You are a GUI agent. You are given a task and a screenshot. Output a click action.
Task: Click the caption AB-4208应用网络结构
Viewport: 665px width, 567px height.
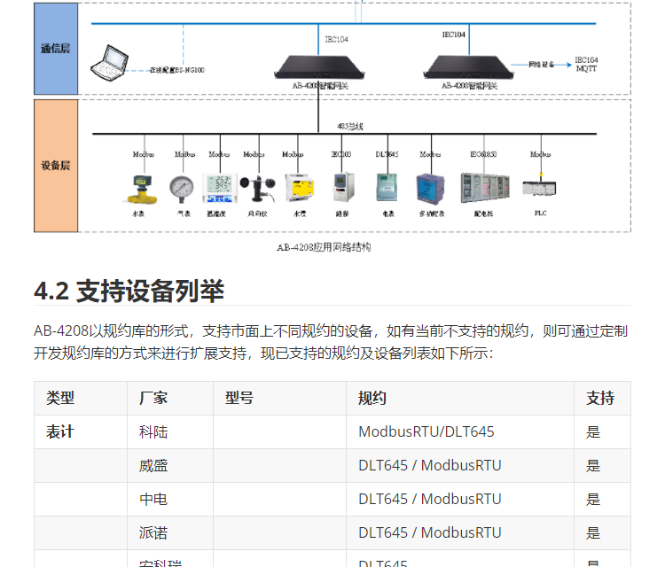pyautogui.click(x=324, y=247)
